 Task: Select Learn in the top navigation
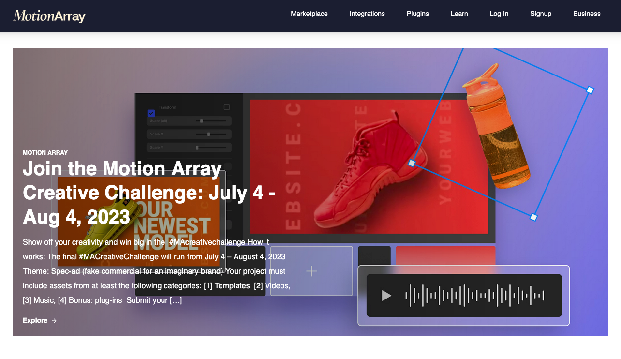point(459,14)
